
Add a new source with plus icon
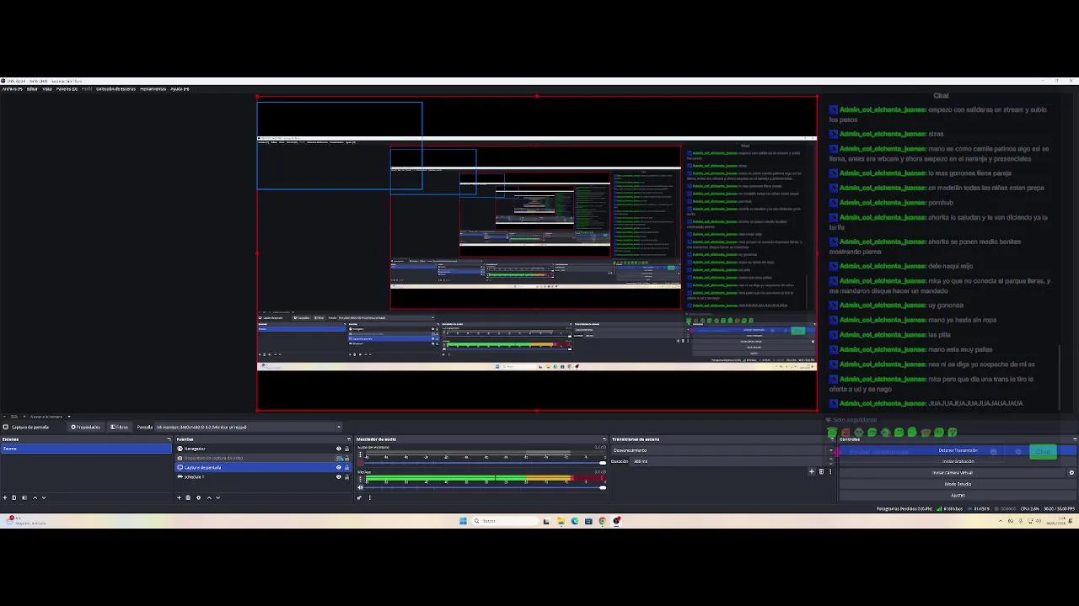click(x=179, y=497)
